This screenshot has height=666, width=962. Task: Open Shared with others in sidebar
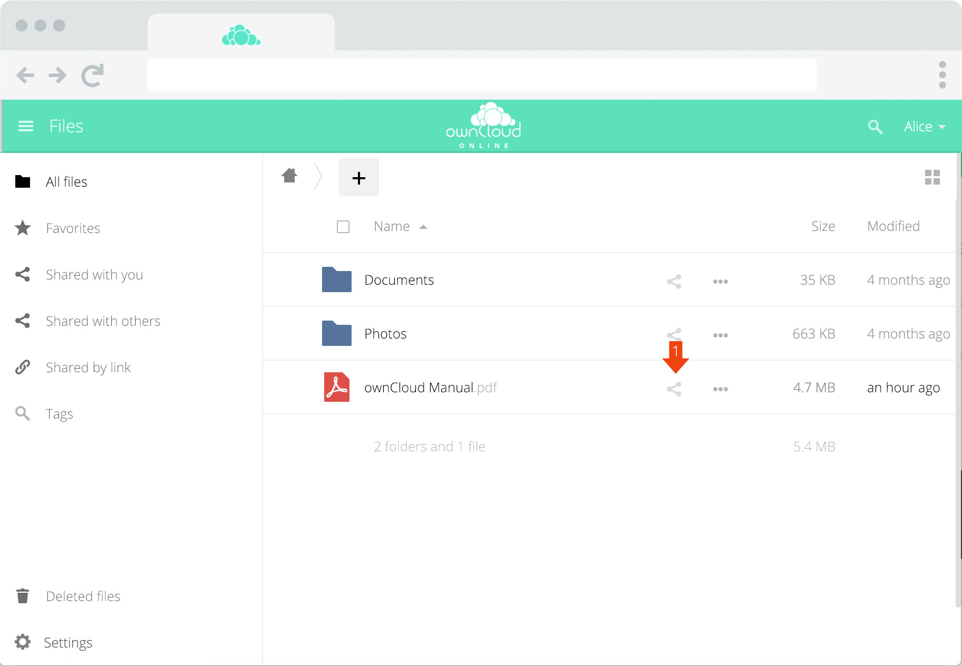(103, 321)
